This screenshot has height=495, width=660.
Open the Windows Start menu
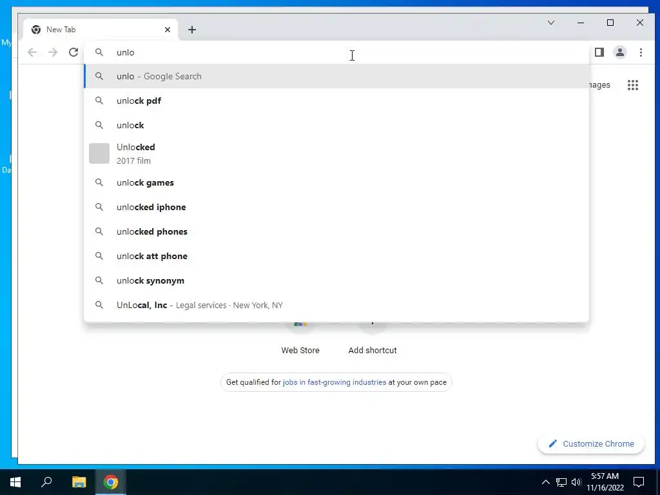15,482
